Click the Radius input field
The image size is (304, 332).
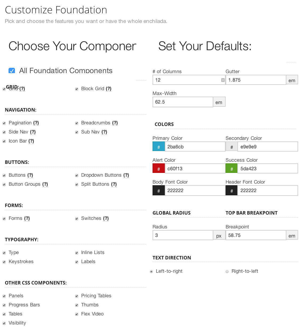(x=183, y=235)
